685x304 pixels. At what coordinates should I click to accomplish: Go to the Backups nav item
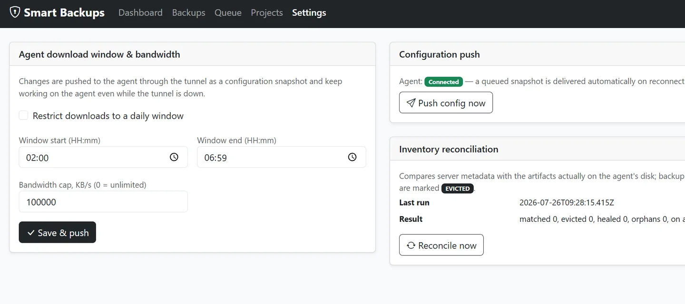click(x=189, y=13)
